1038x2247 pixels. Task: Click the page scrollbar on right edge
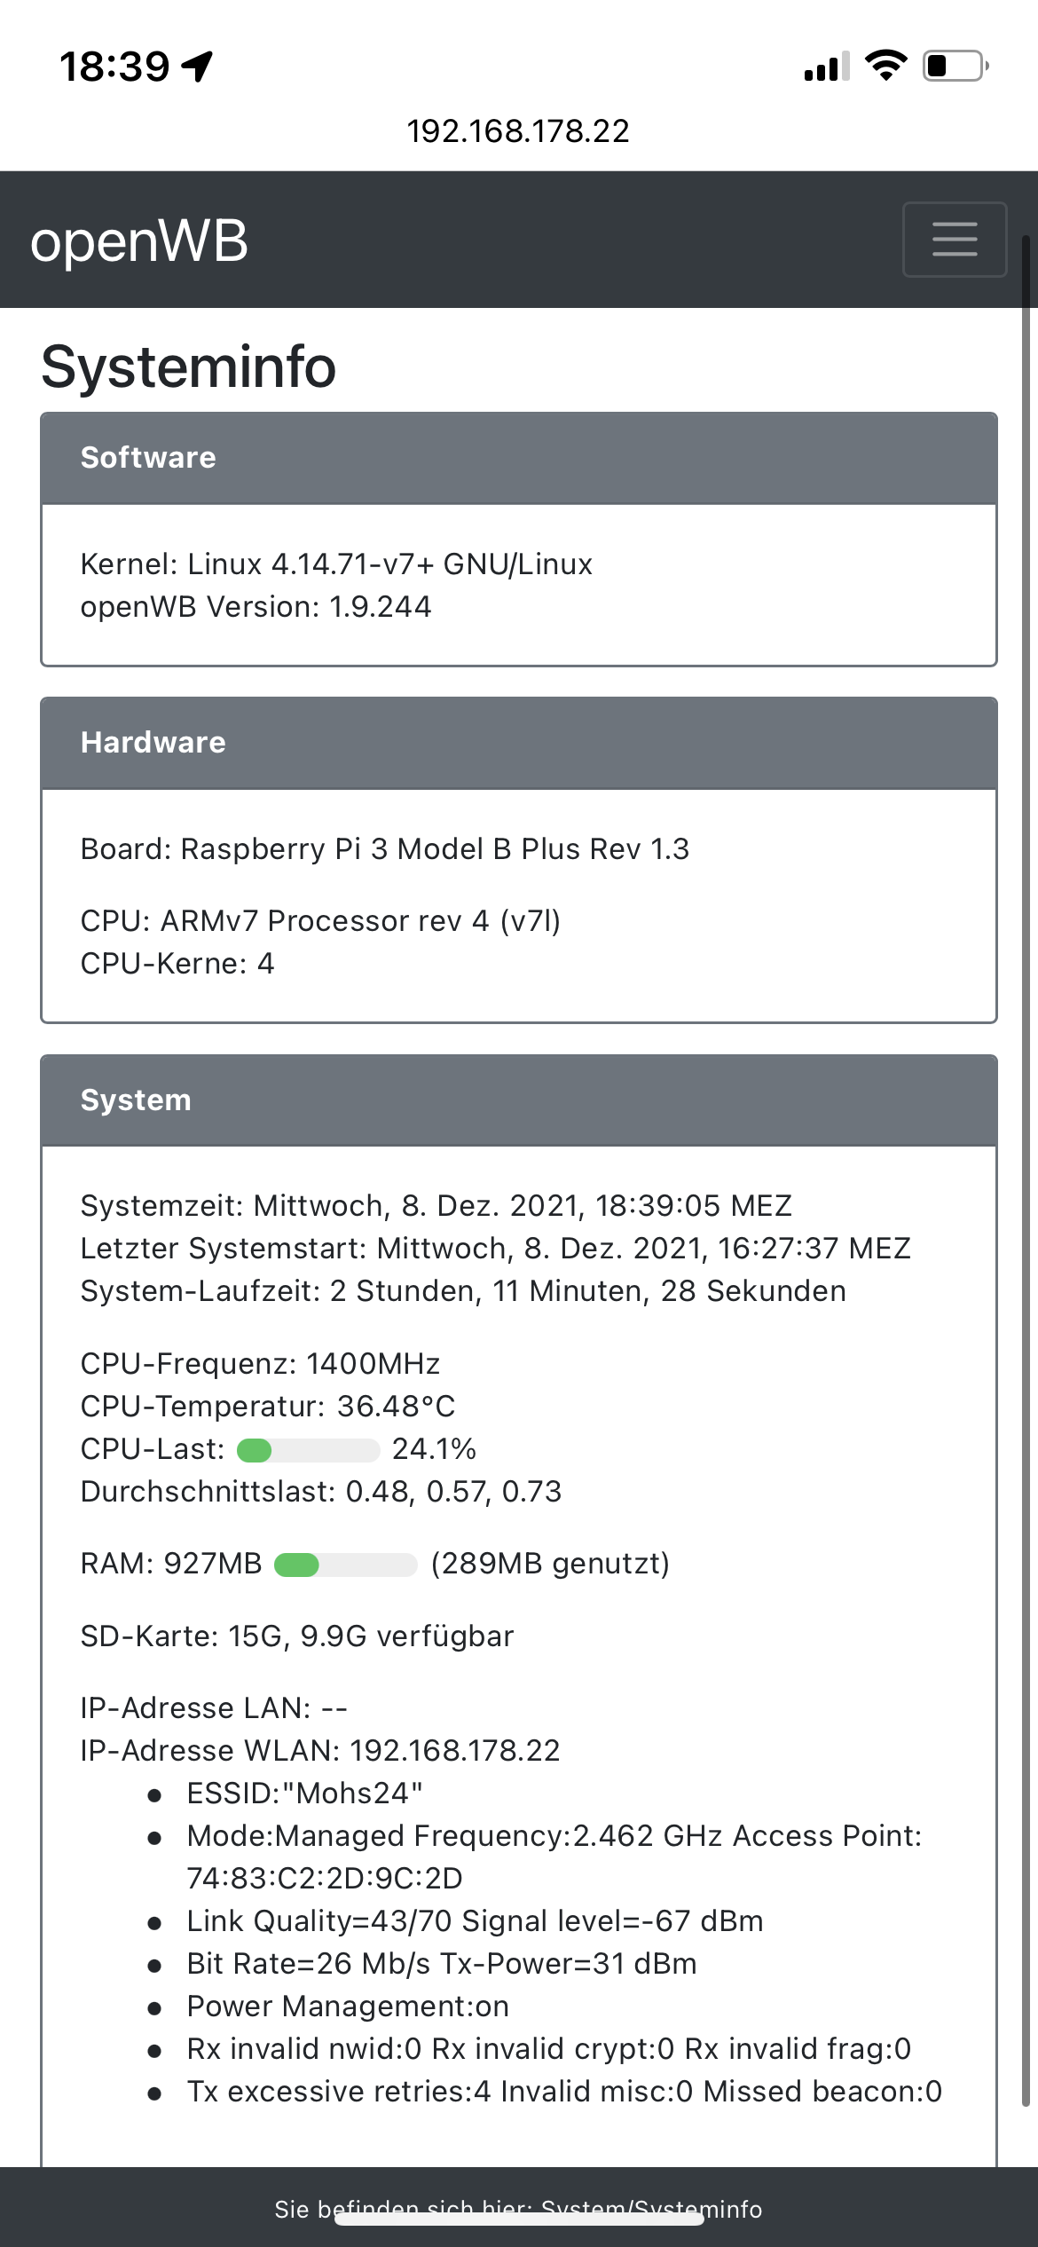pyautogui.click(x=1026, y=1154)
